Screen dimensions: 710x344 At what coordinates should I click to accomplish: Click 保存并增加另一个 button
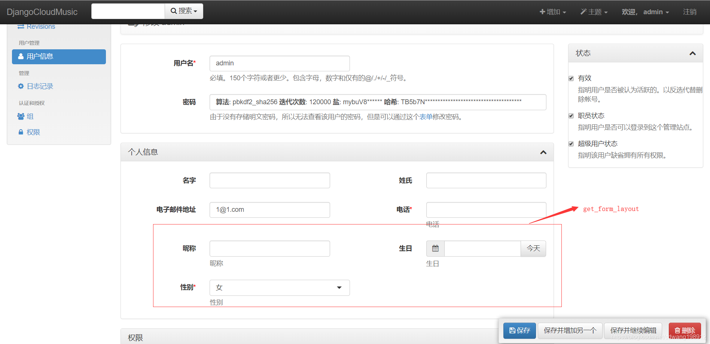pos(570,331)
